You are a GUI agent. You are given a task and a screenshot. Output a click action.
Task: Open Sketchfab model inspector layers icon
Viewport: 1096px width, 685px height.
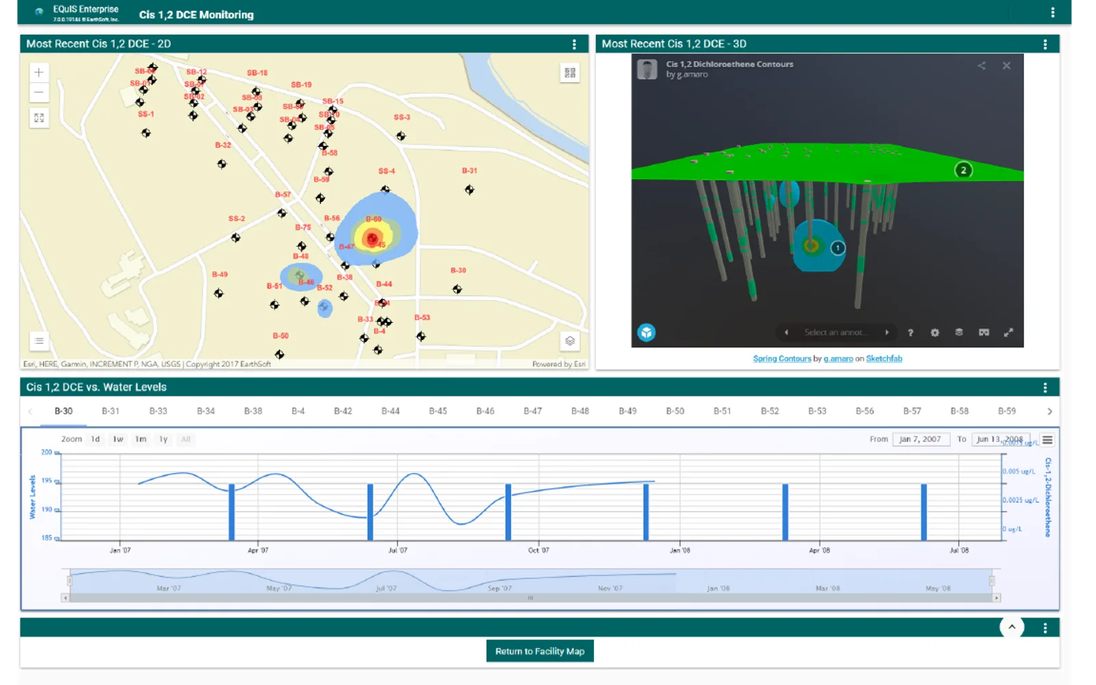coord(959,332)
